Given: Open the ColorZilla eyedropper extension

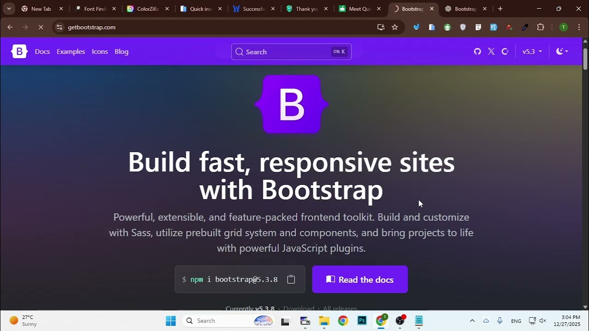Looking at the screenshot, I should click(525, 27).
